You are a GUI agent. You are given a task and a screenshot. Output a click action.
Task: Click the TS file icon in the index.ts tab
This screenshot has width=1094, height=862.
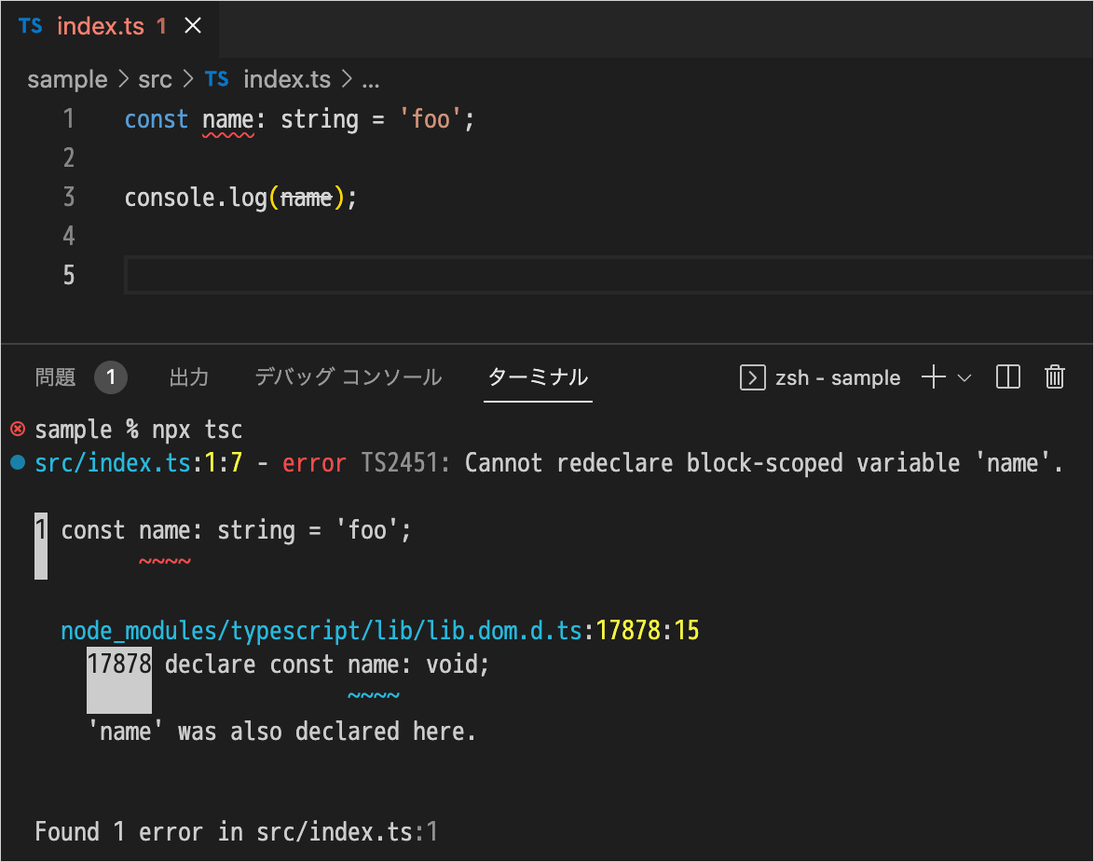coord(31,26)
